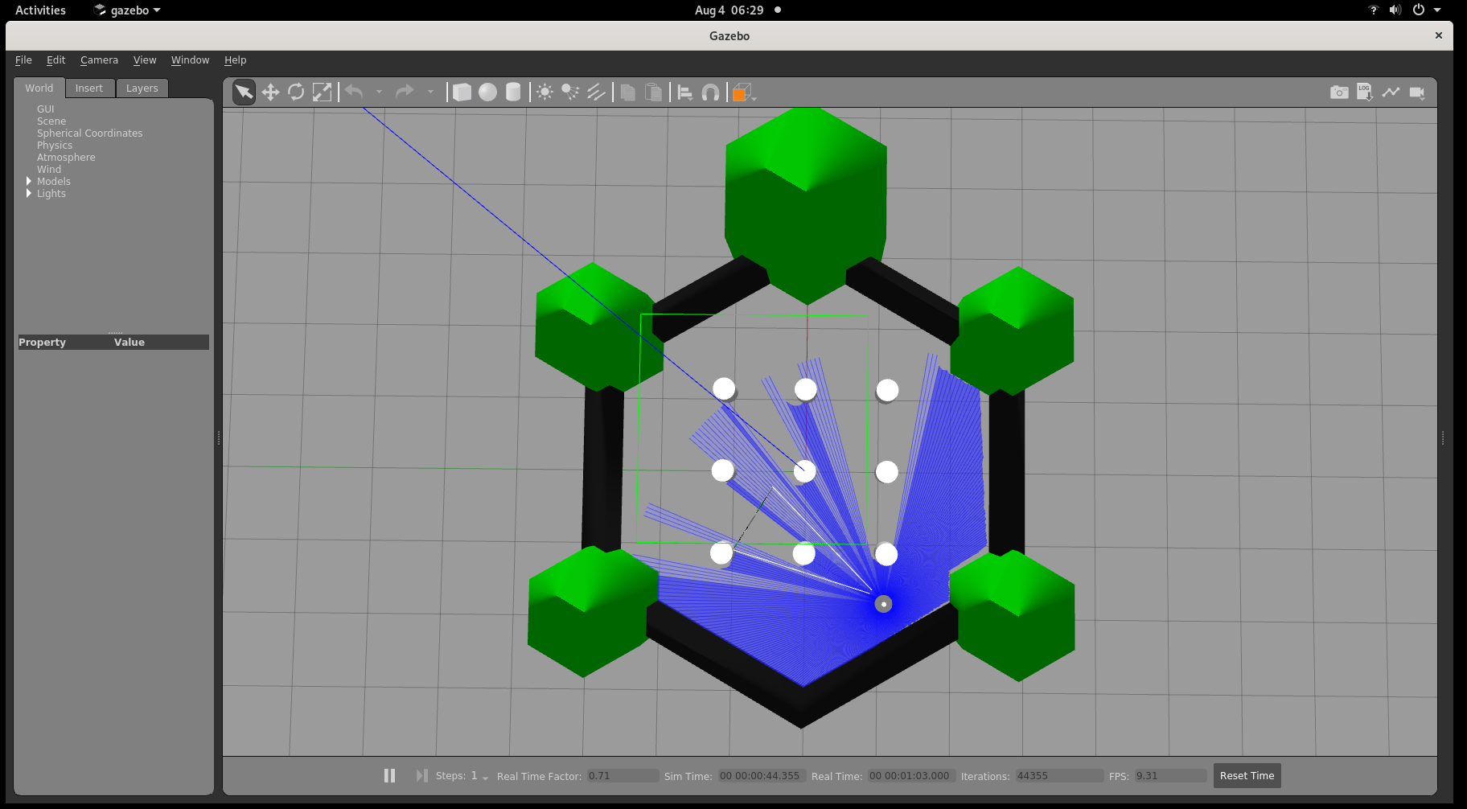Insert a box shape
The height and width of the screenshot is (809, 1467).
462,92
